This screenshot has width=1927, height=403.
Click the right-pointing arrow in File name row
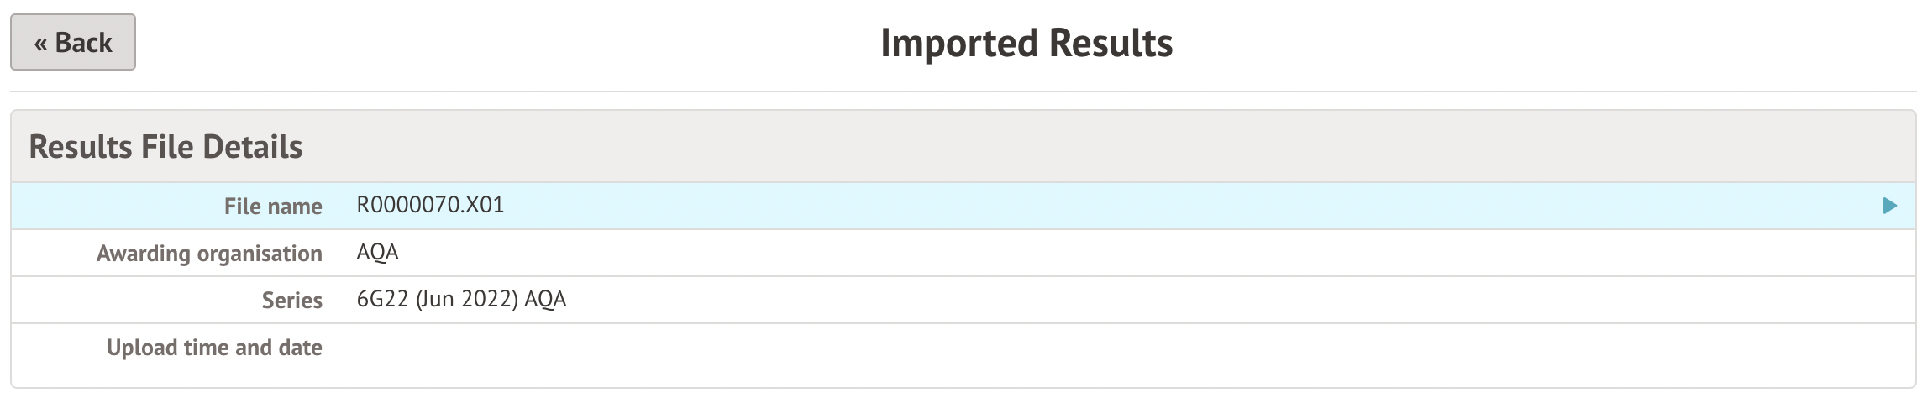click(x=1890, y=206)
